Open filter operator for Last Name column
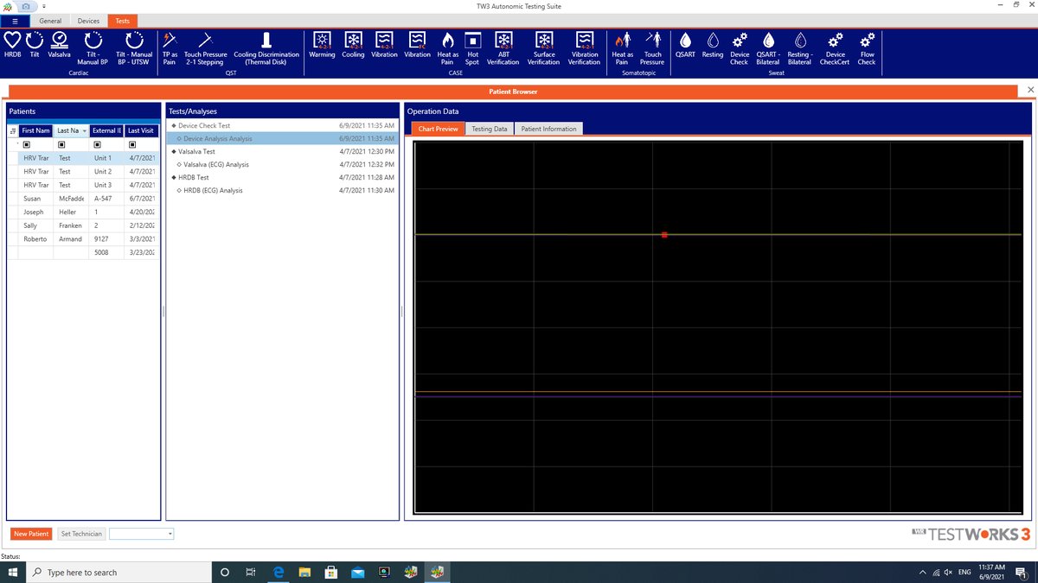 point(61,145)
